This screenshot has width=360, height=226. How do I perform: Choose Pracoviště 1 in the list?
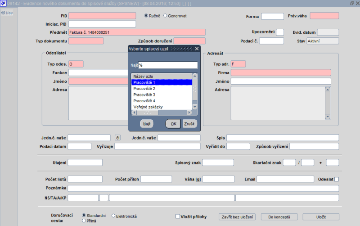click(162, 82)
